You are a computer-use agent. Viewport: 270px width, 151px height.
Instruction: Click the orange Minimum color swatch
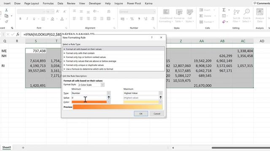pyautogui.click(x=89, y=102)
